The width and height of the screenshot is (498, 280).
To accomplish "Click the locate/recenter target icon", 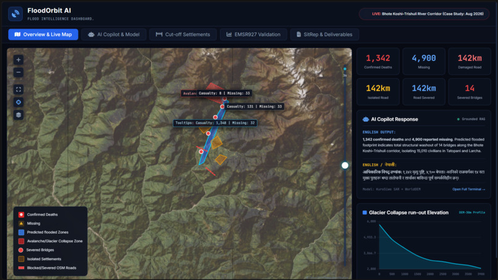I will coord(19,102).
